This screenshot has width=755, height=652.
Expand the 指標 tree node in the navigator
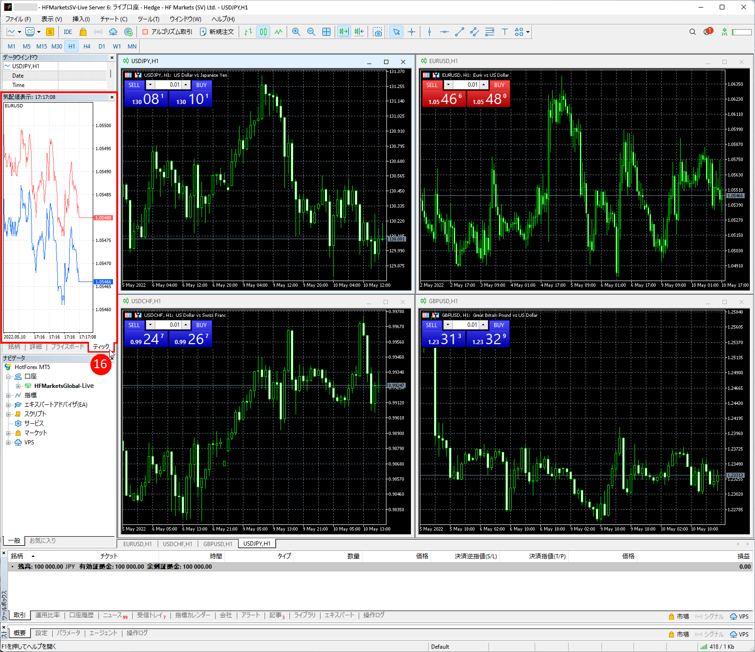point(8,395)
